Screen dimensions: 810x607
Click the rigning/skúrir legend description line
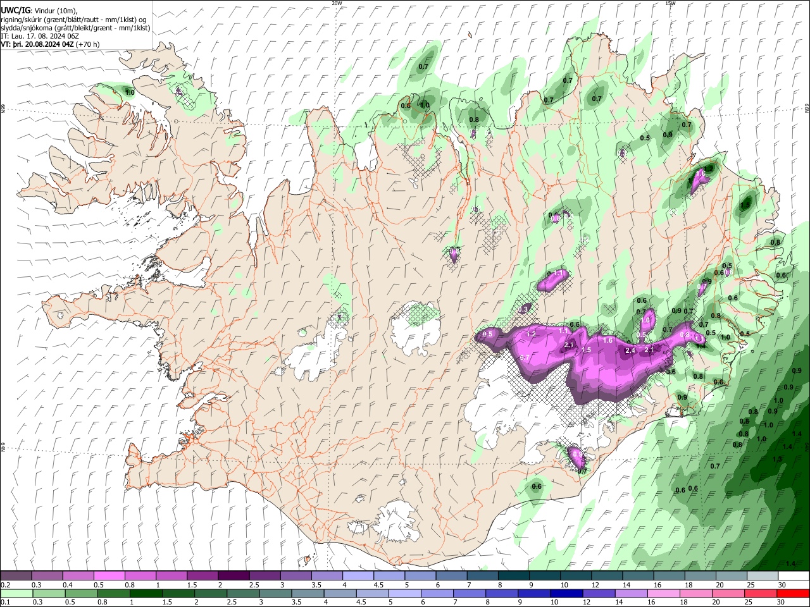73,20
